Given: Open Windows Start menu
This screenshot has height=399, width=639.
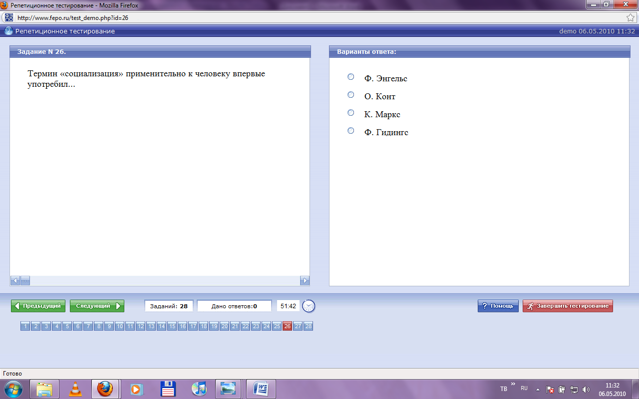Looking at the screenshot, I should (x=13, y=389).
